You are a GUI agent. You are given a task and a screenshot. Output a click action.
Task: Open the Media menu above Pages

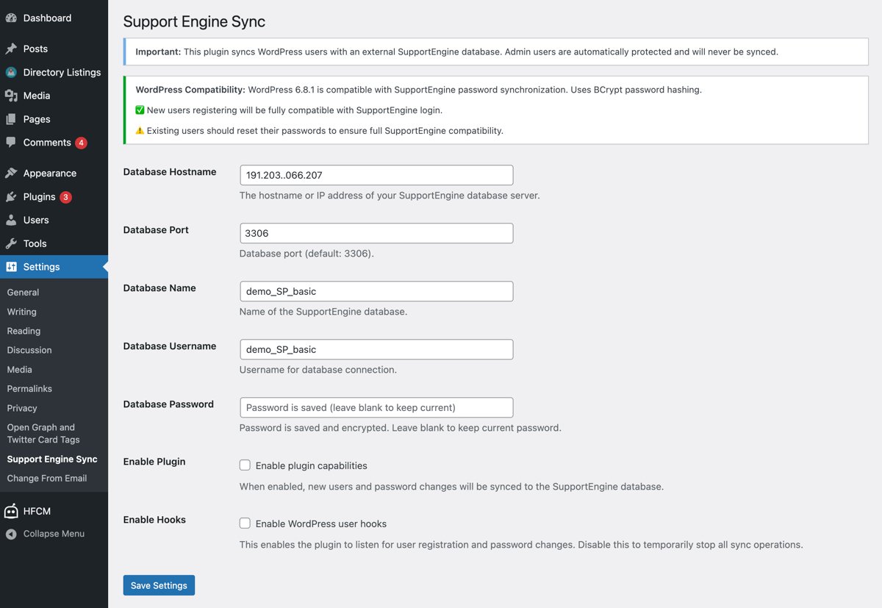pos(54,96)
